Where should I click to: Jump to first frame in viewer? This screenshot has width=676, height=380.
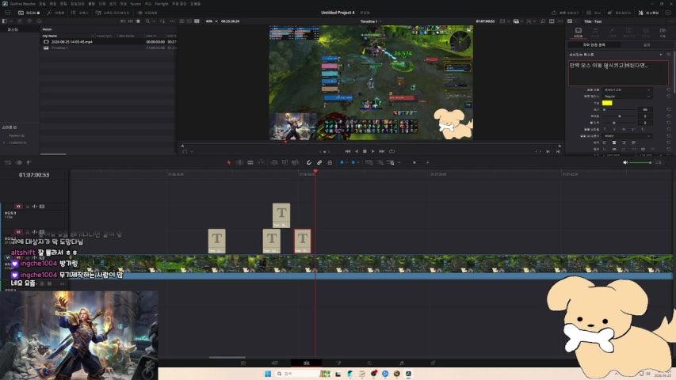pos(347,151)
